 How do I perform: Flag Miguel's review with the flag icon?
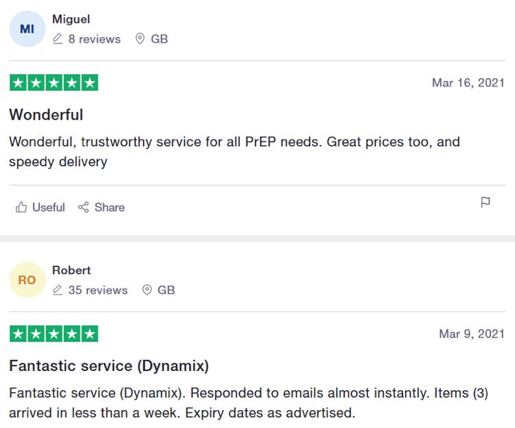click(485, 202)
